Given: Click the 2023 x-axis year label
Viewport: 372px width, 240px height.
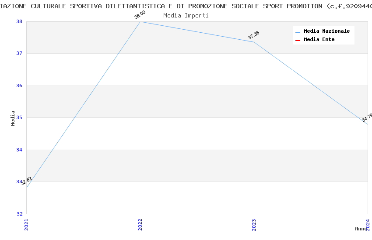Looking at the screenshot, I should [254, 225].
